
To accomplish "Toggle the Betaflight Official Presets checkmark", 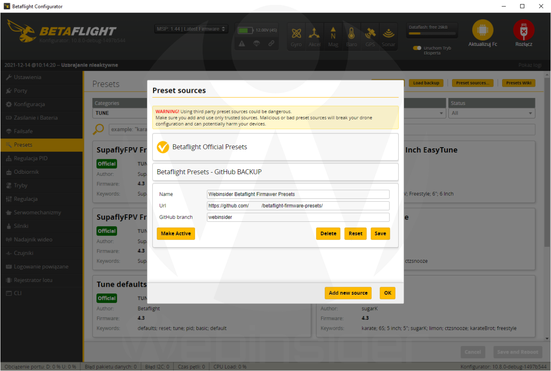I will pos(163,147).
